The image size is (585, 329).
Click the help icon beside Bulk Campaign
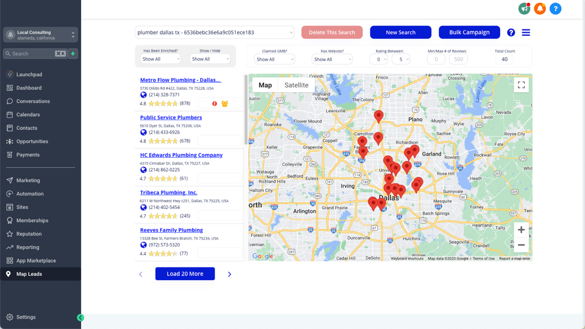point(511,32)
